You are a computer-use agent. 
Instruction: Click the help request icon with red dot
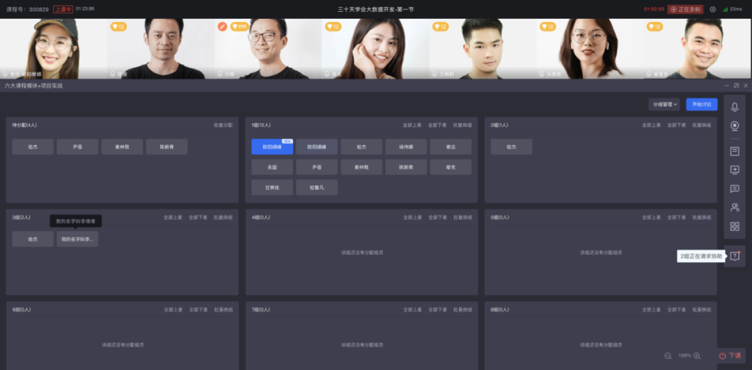pos(735,256)
